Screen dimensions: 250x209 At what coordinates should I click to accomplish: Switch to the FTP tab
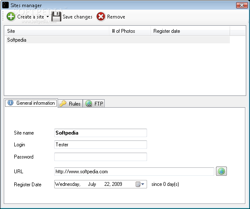[94, 104]
